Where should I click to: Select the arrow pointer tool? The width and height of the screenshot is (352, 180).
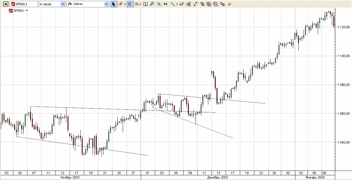click(114, 4)
